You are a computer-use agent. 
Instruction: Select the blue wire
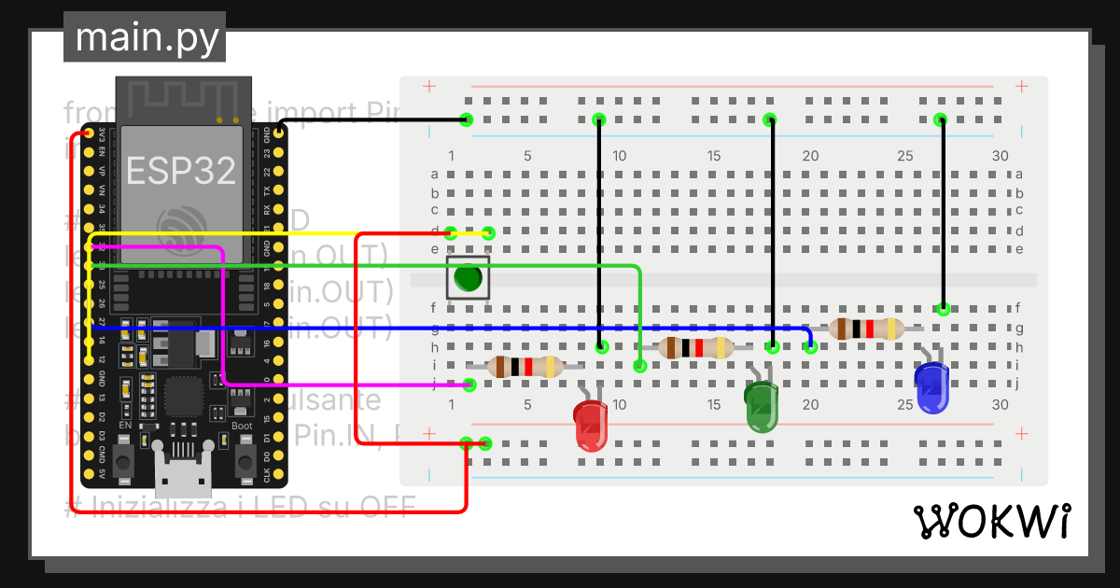pyautogui.click(x=448, y=328)
